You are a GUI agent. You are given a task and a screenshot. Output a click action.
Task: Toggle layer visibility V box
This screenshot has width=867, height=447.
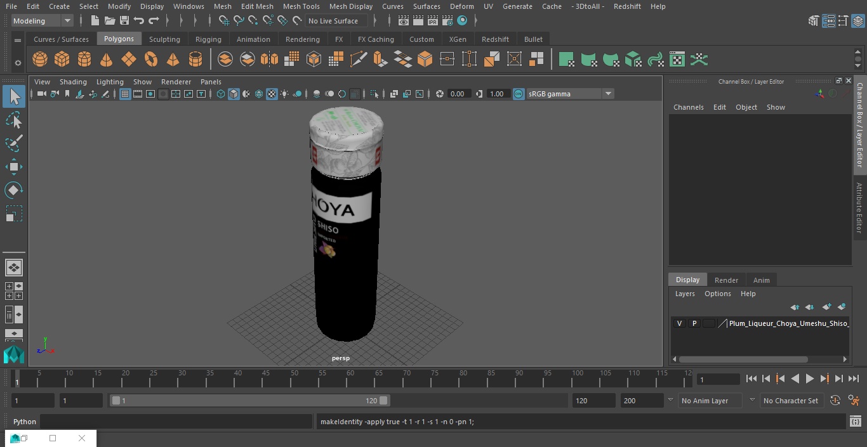pyautogui.click(x=679, y=323)
